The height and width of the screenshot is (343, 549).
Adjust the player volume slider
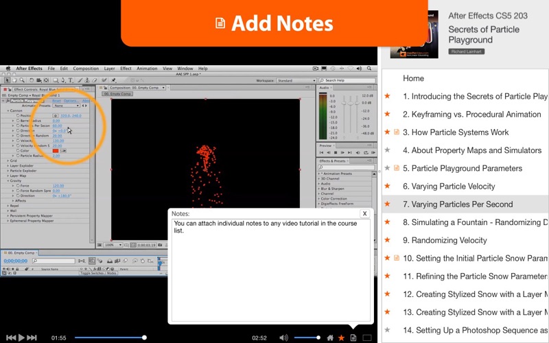(x=307, y=338)
